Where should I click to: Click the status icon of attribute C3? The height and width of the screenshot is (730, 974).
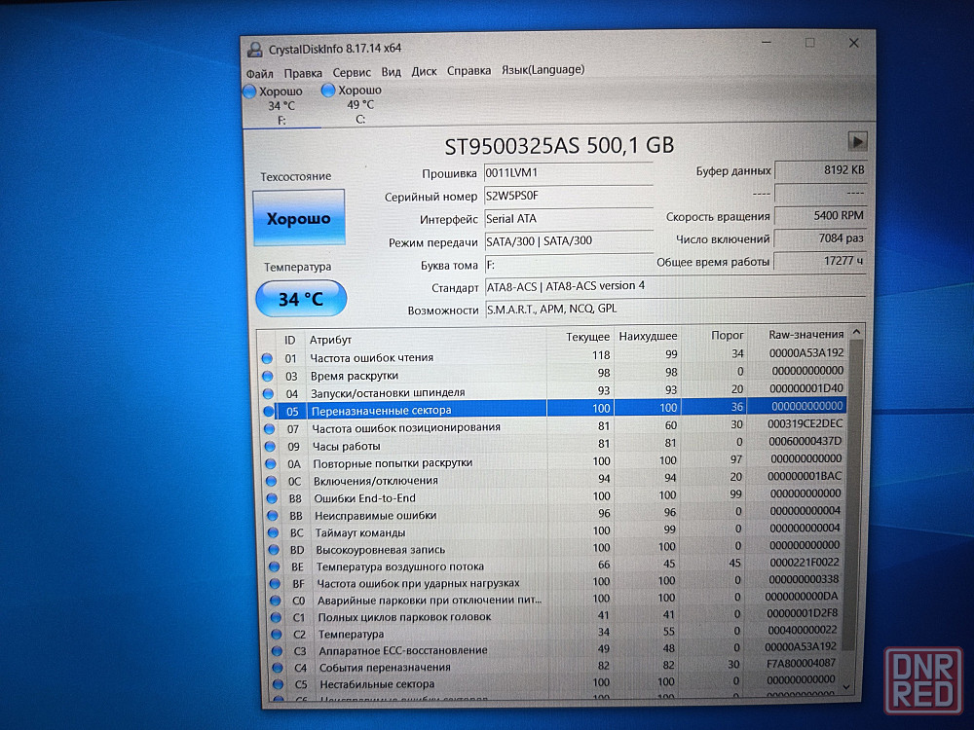point(278,650)
